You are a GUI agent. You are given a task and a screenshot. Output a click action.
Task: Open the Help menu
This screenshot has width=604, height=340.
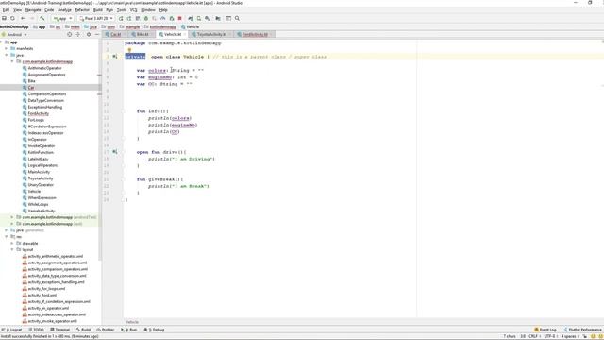163,10
